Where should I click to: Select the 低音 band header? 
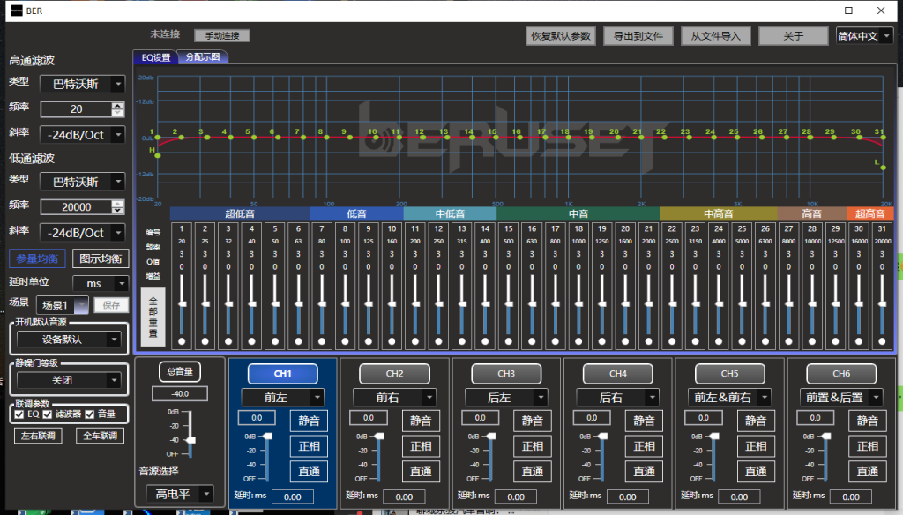tap(357, 213)
